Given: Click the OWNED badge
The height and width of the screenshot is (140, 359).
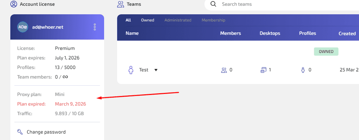Looking at the screenshot, I should coord(326,51).
